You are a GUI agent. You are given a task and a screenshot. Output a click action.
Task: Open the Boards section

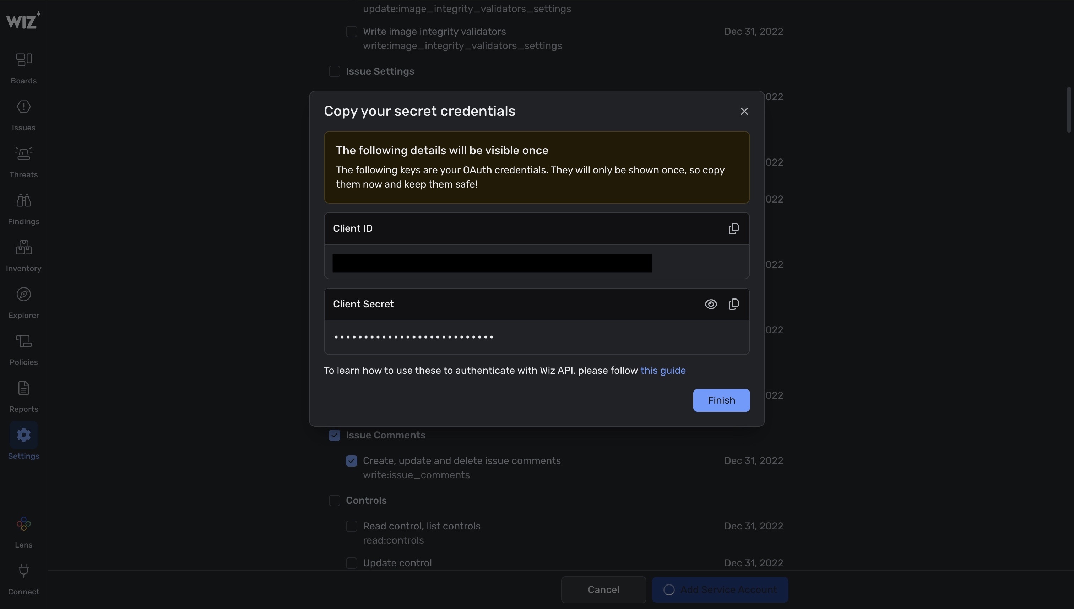click(23, 69)
